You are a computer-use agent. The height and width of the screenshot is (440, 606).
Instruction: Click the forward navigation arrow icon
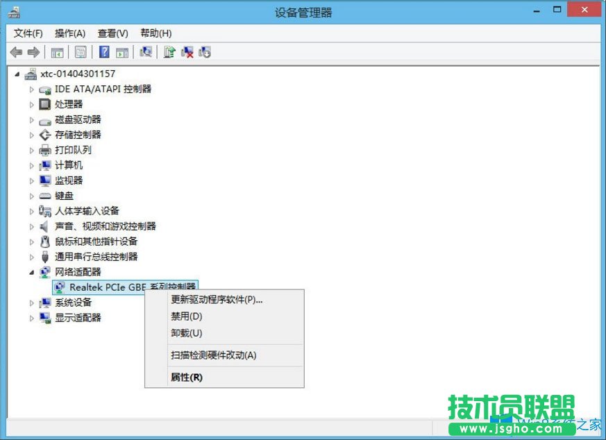pyautogui.click(x=35, y=52)
